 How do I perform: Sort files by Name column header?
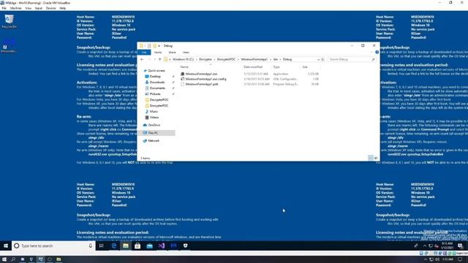(x=184, y=67)
